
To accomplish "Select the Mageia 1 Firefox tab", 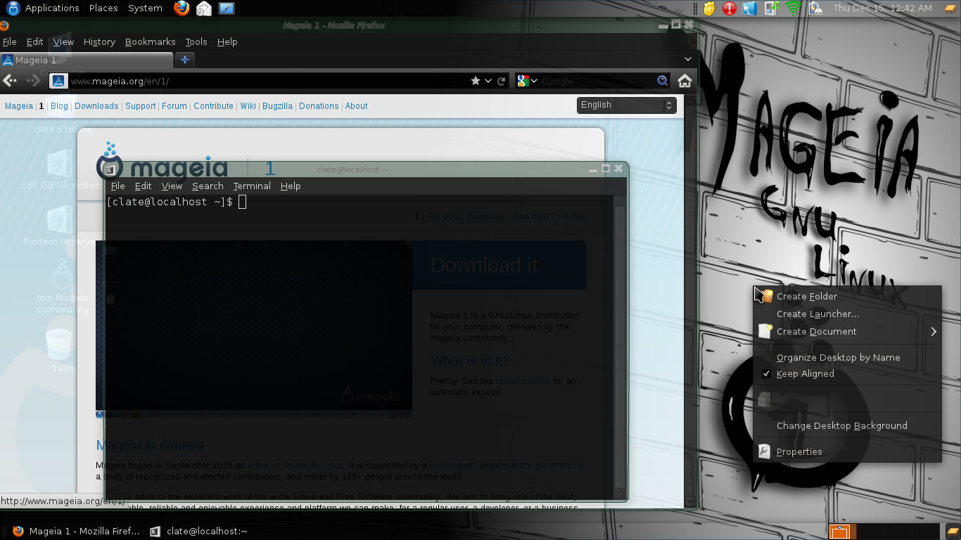I will point(86,60).
